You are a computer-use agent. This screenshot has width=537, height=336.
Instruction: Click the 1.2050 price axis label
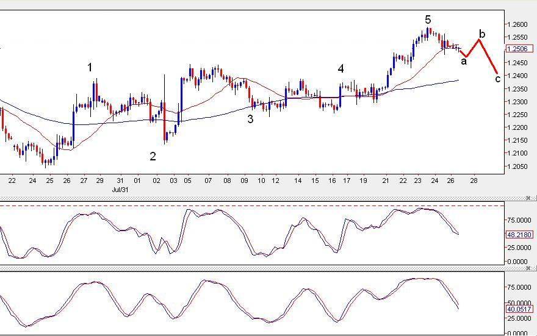pos(517,166)
